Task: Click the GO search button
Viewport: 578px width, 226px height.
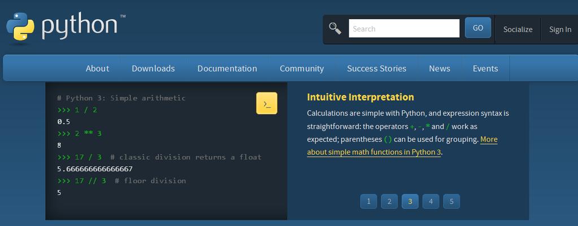Action: click(478, 28)
